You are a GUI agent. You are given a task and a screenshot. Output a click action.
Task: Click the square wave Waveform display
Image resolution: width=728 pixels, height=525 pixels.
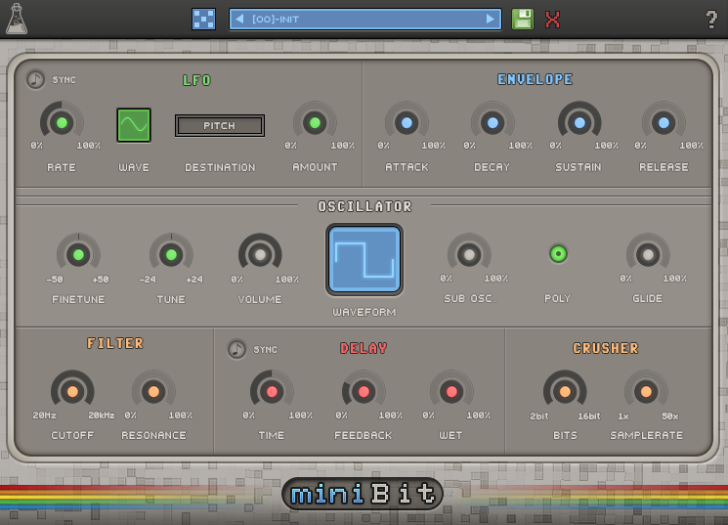coord(364,260)
